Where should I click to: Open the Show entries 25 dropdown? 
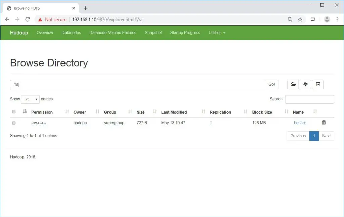point(30,99)
